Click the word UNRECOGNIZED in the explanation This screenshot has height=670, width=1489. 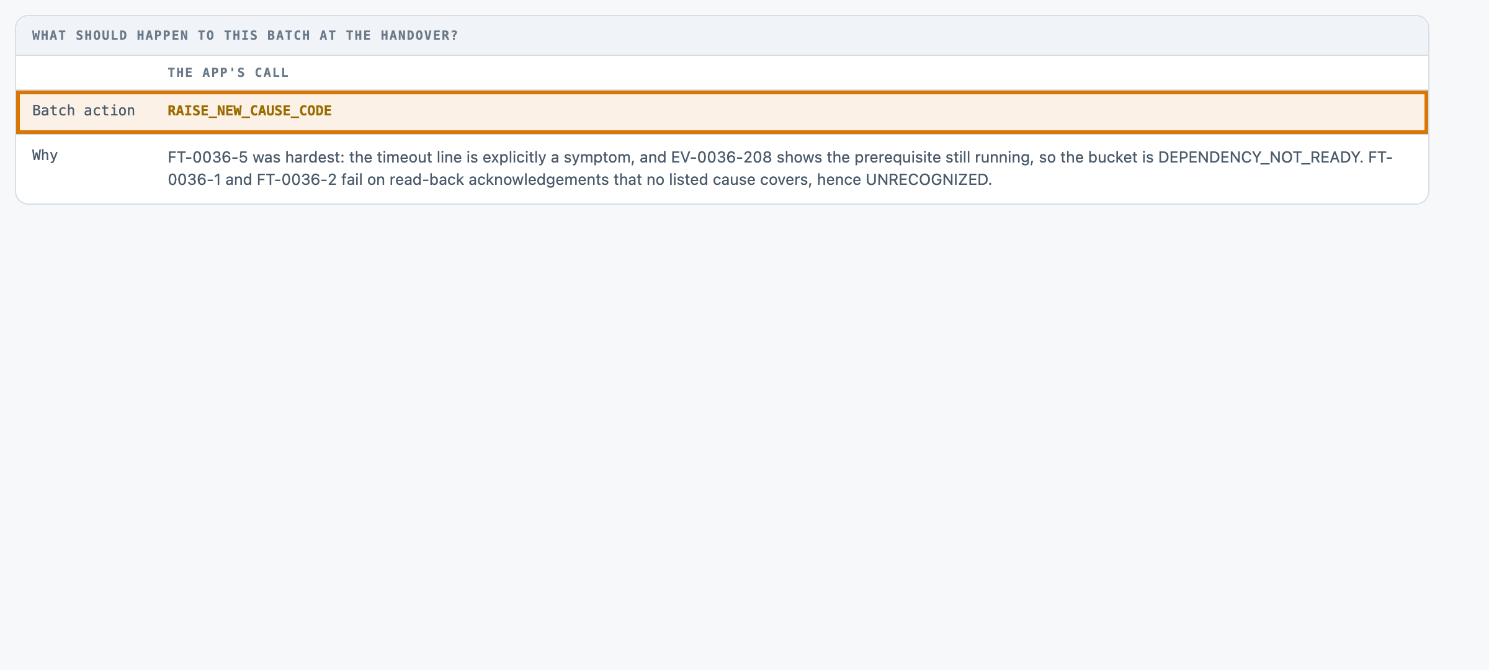pos(927,179)
